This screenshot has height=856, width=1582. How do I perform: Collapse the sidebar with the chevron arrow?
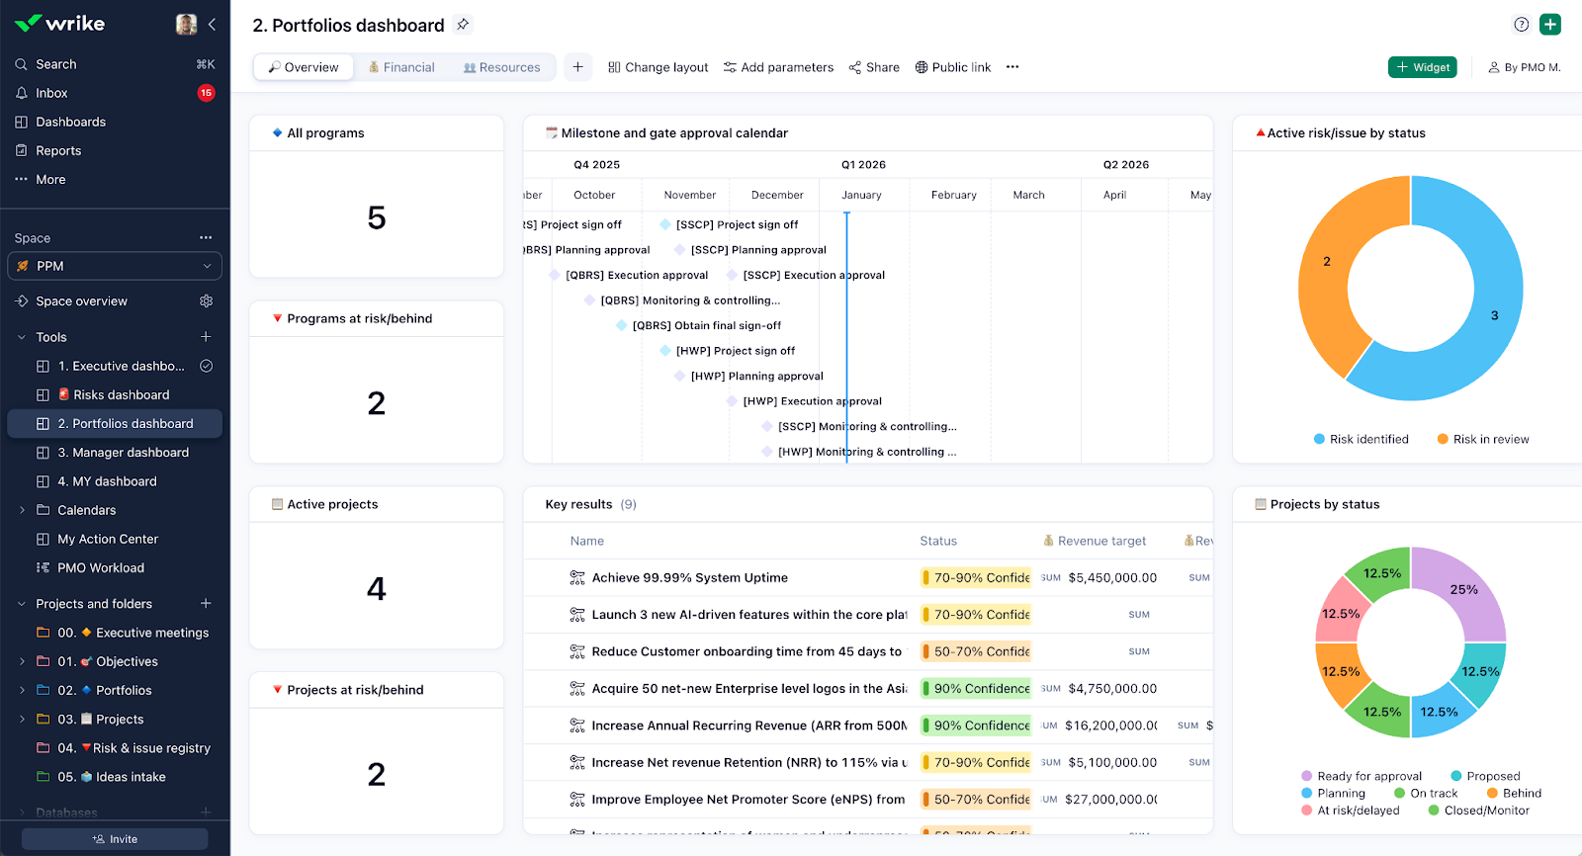pyautogui.click(x=212, y=25)
